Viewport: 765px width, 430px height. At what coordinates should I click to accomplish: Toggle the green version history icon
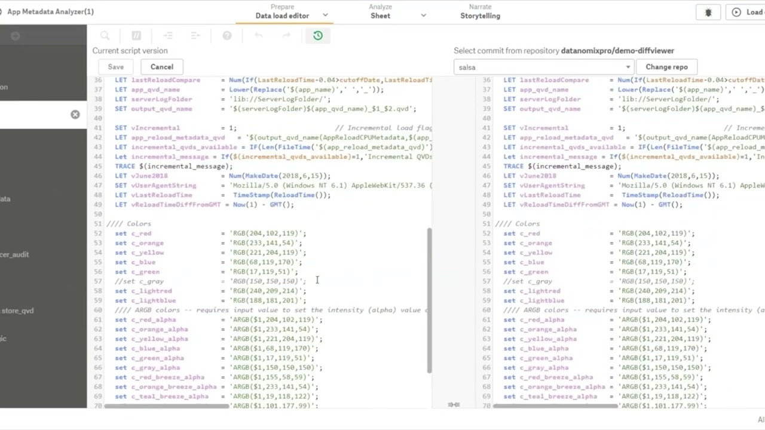[x=318, y=36]
